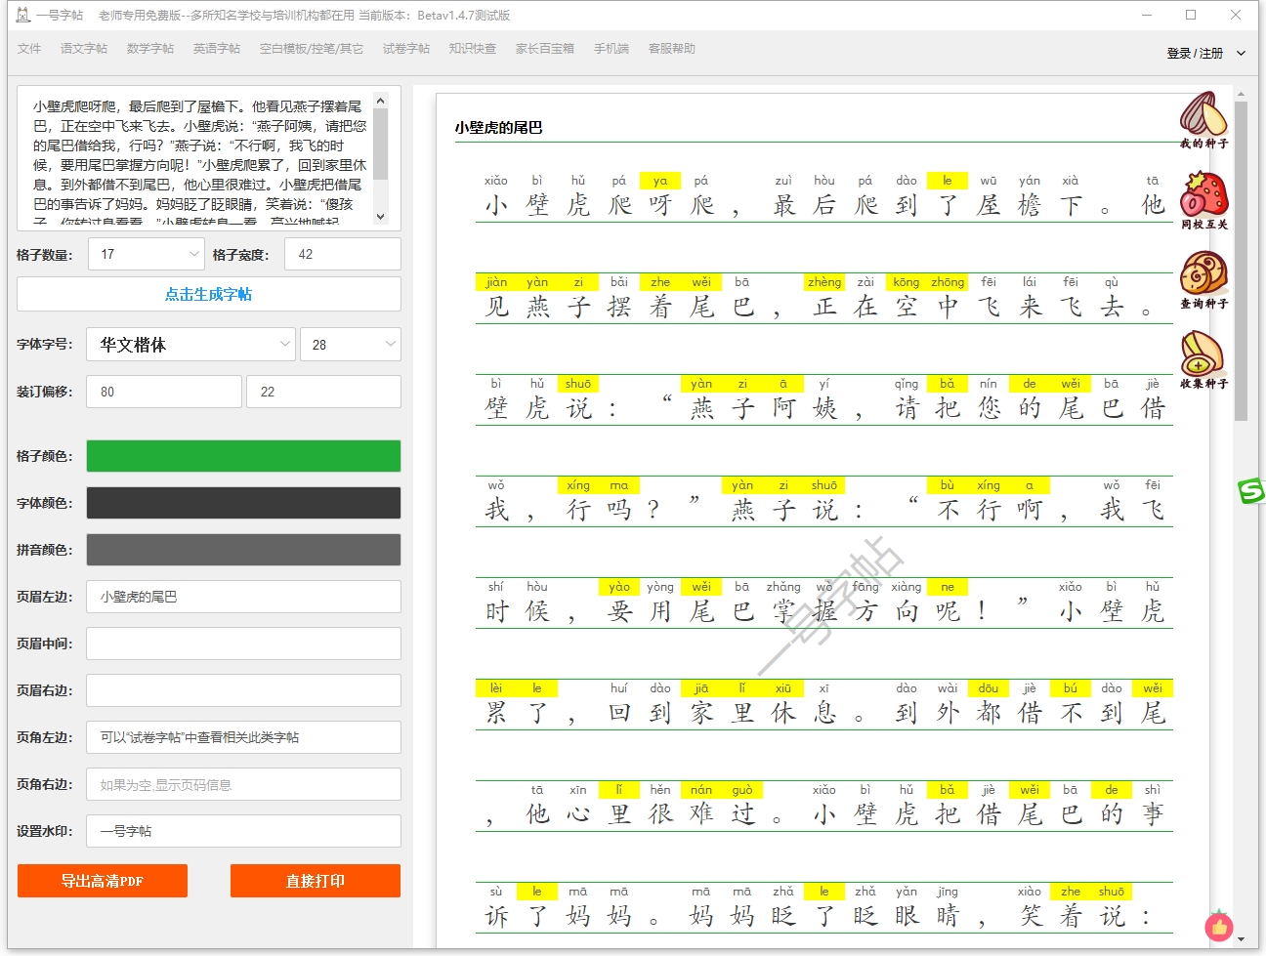This screenshot has width=1266, height=956.
Task: Open the 家长百宝箱 menu
Action: (x=544, y=49)
